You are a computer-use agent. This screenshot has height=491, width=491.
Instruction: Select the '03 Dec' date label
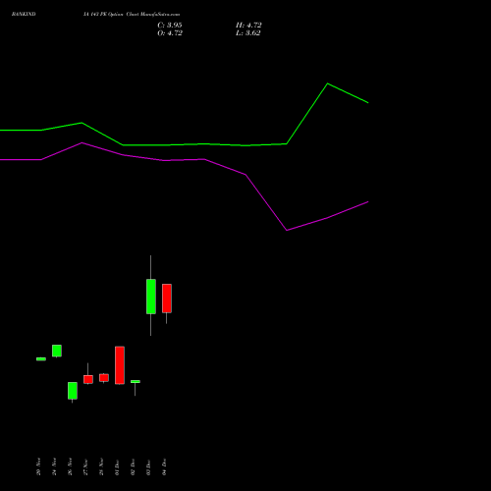click(148, 467)
